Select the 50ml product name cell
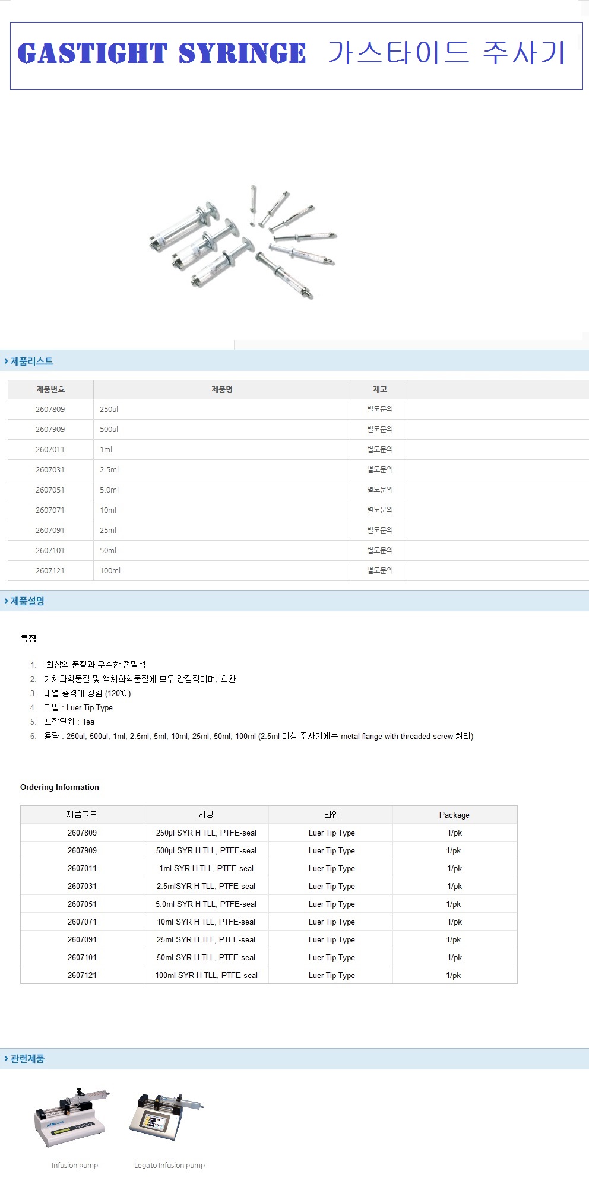This screenshot has width=589, height=1184. coord(222,550)
